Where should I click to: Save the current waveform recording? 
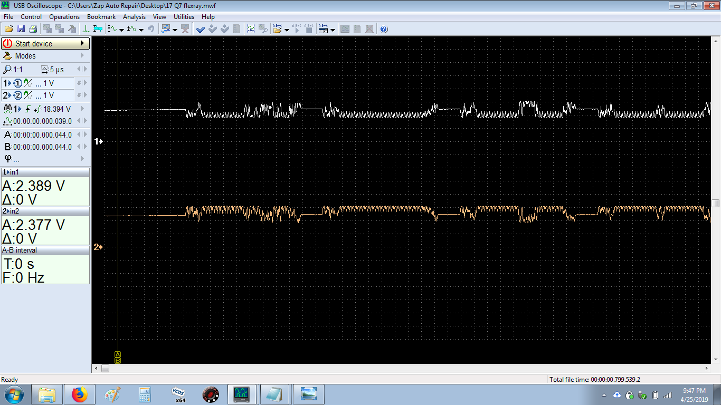point(21,29)
